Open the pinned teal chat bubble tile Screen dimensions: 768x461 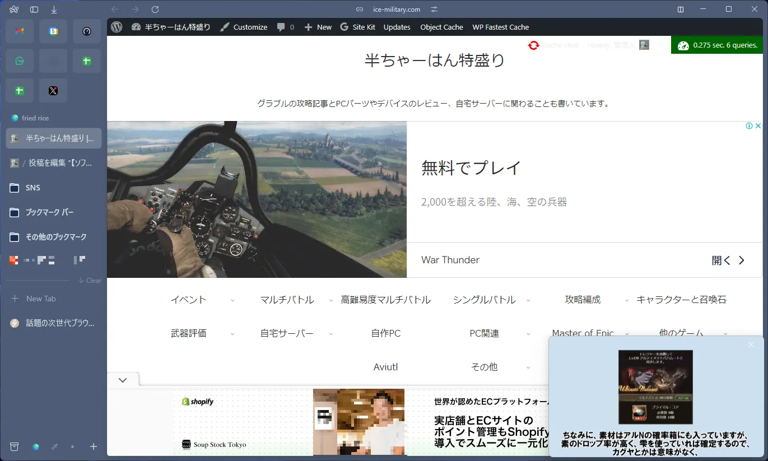[20, 60]
